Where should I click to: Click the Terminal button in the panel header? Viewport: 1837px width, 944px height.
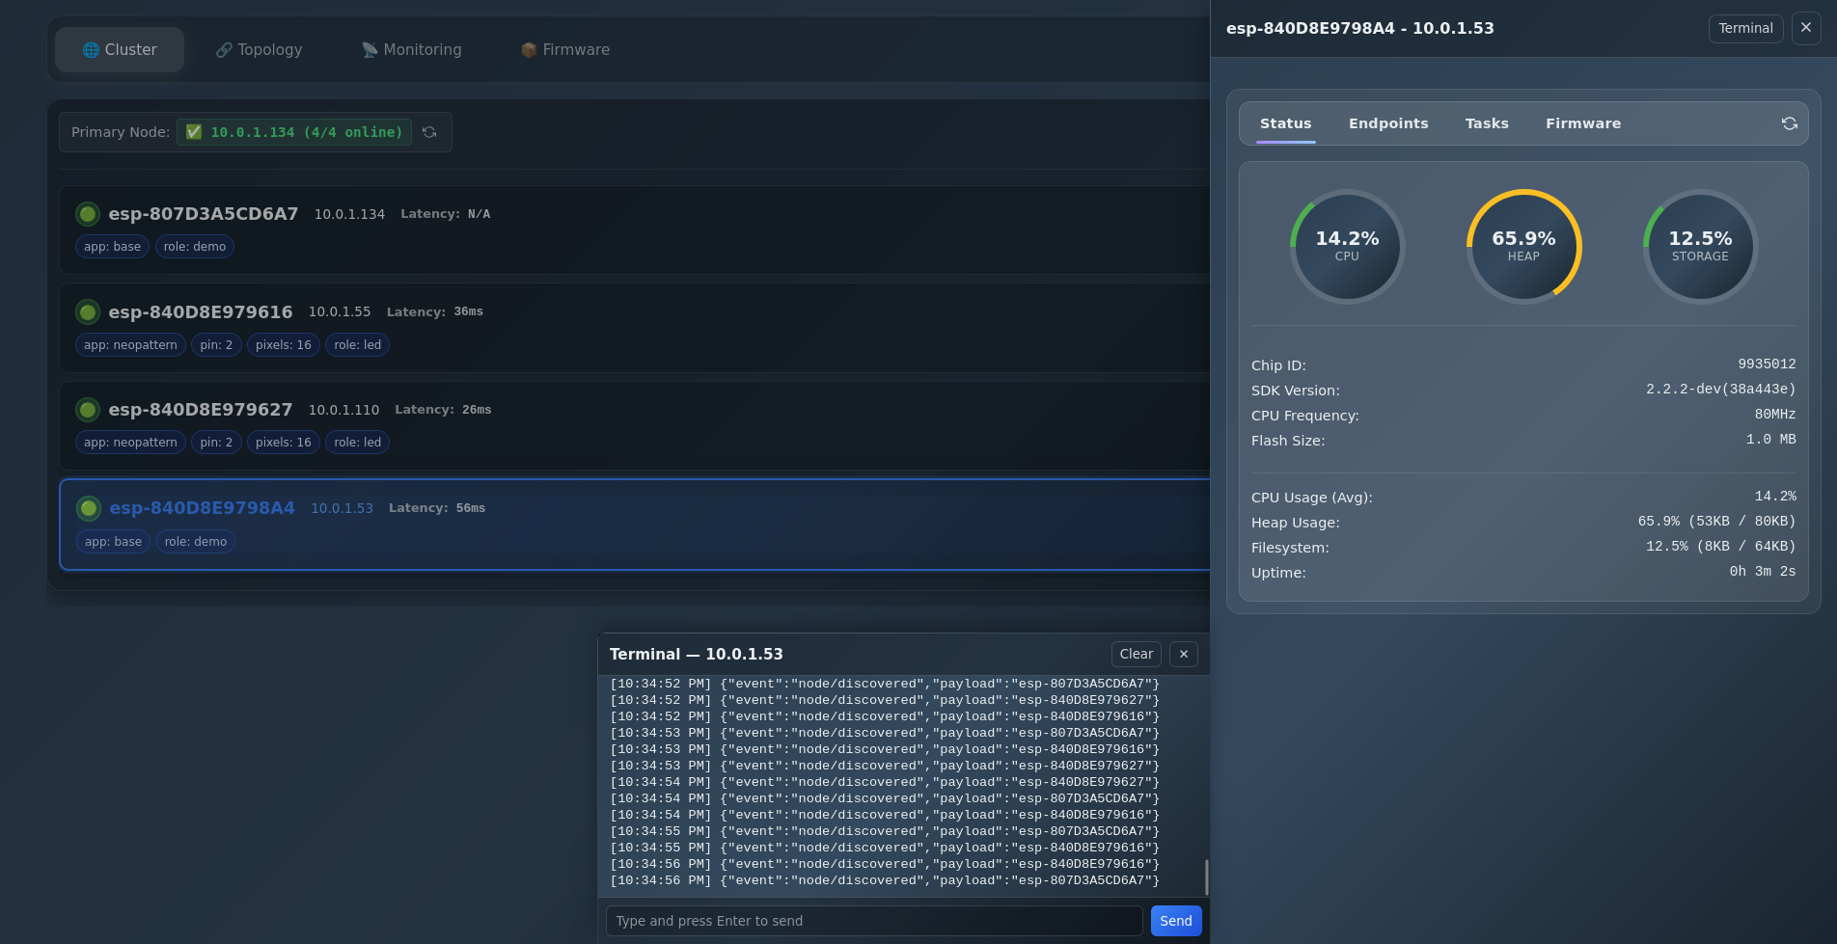[1745, 28]
